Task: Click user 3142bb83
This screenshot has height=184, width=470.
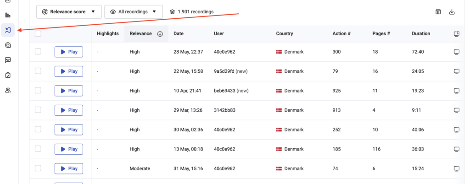Action: coord(224,110)
